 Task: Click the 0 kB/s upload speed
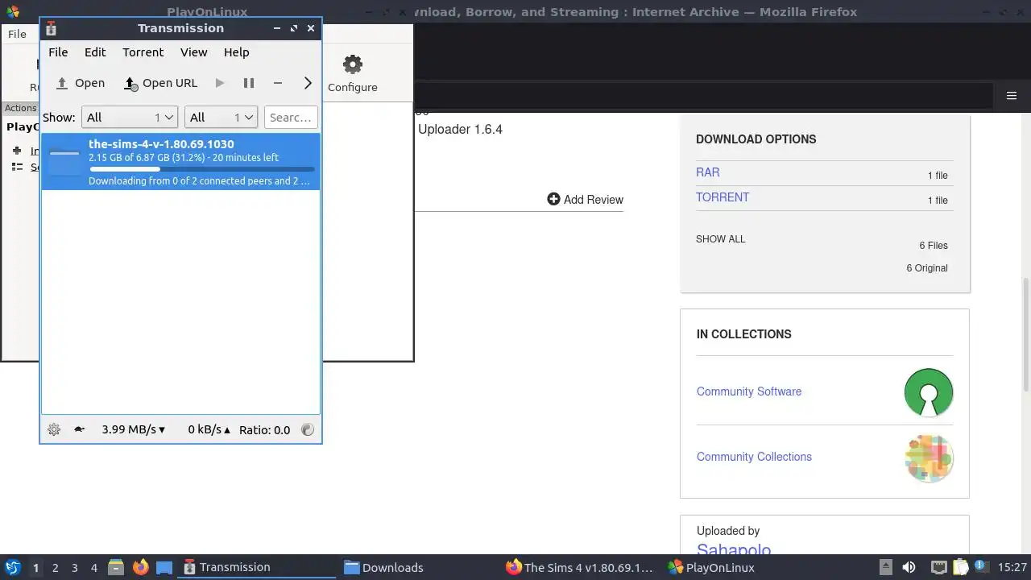tap(209, 429)
